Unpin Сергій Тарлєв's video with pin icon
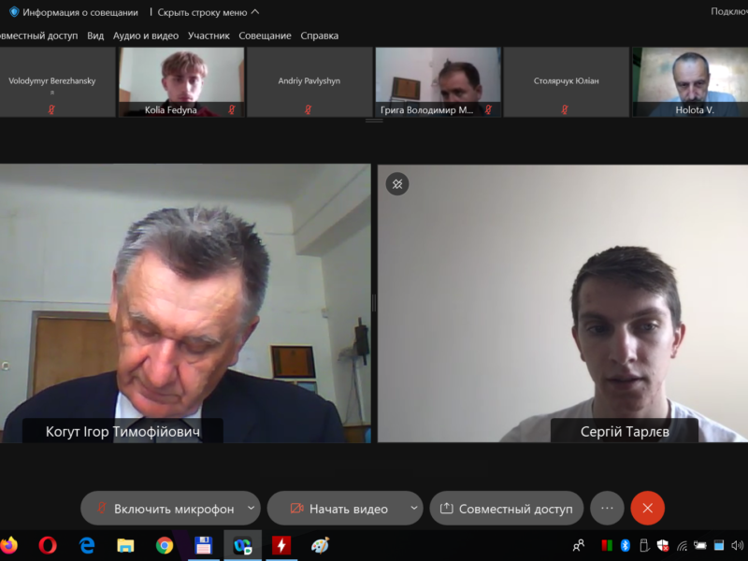 [397, 184]
